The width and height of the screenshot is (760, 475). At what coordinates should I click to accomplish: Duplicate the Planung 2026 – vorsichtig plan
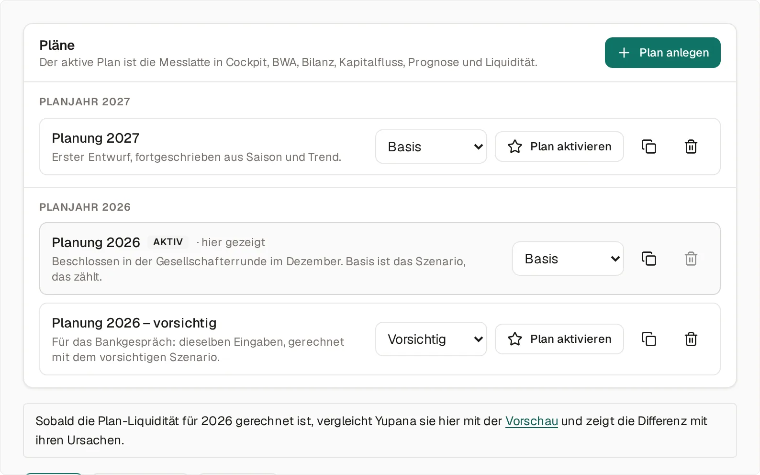(649, 339)
